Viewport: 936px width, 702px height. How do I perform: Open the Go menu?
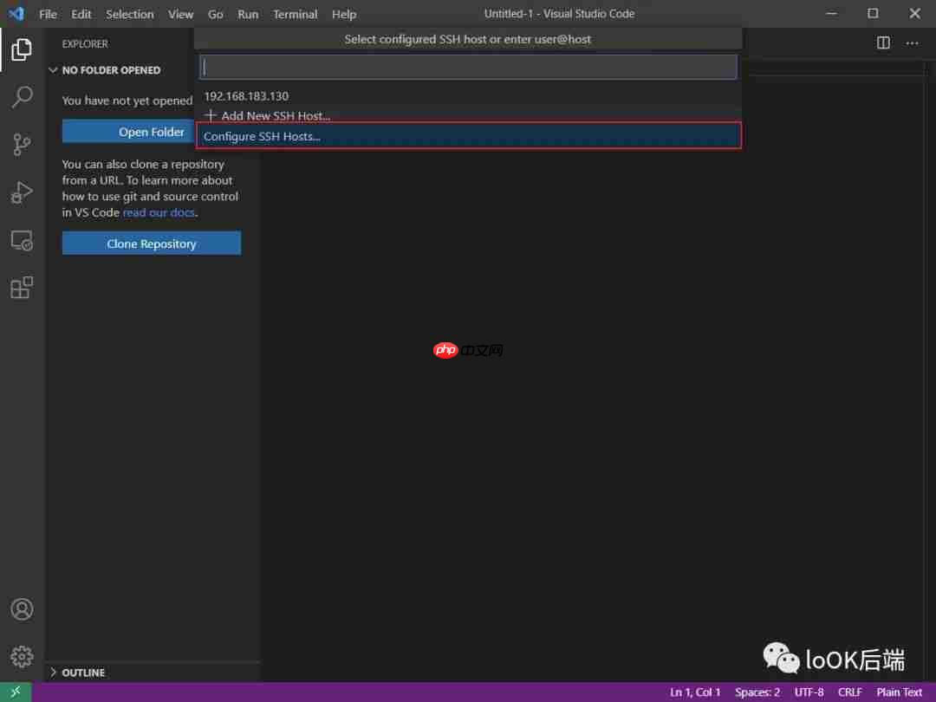click(215, 14)
